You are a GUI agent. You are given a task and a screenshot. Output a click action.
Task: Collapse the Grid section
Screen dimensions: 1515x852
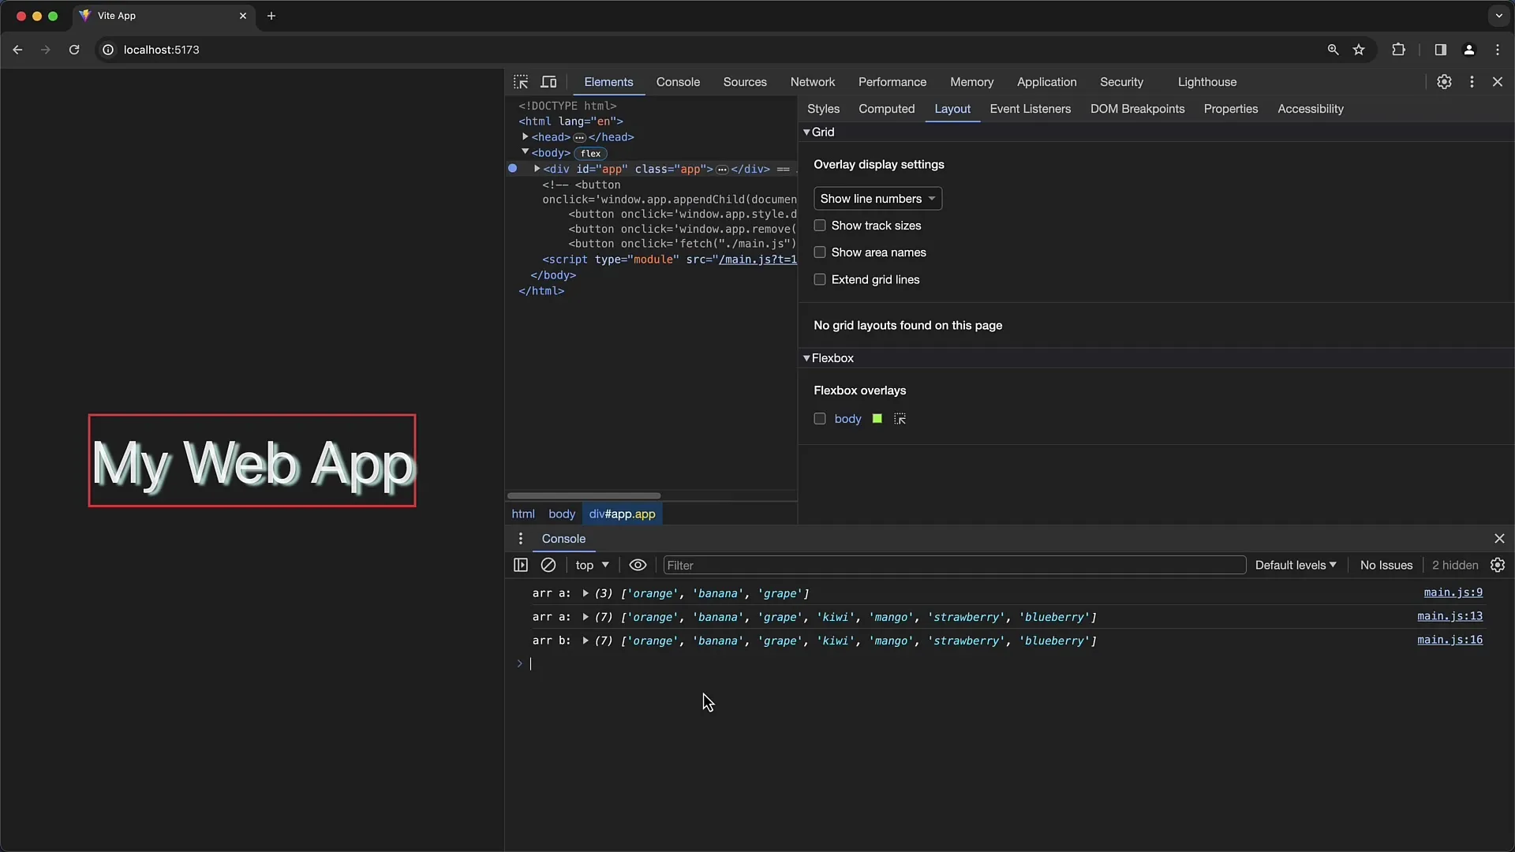(x=806, y=132)
